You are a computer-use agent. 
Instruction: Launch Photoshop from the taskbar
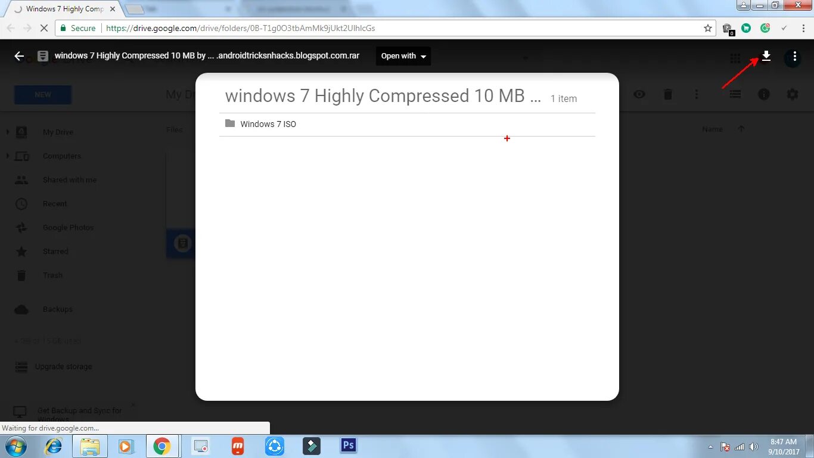tap(349, 445)
